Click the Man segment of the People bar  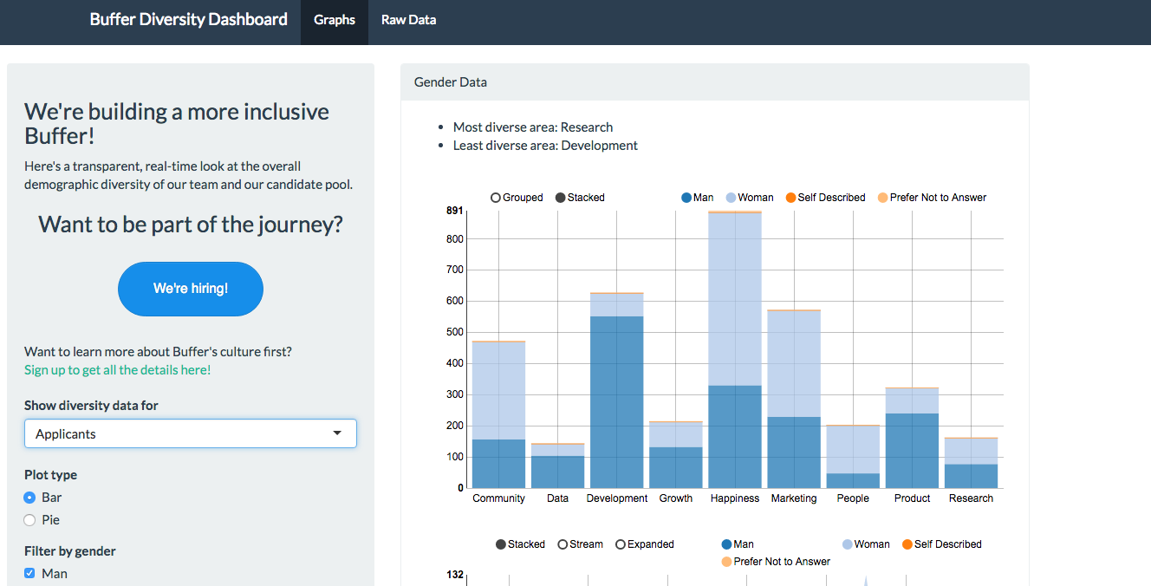click(853, 480)
